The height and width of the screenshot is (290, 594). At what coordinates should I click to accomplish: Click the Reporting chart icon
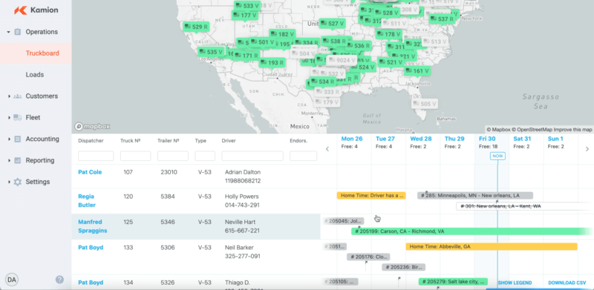click(17, 160)
